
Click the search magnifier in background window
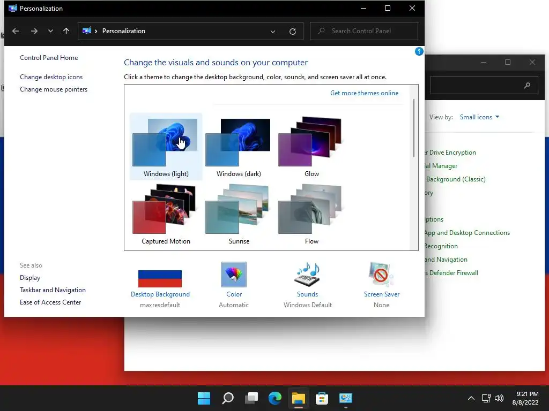point(527,85)
